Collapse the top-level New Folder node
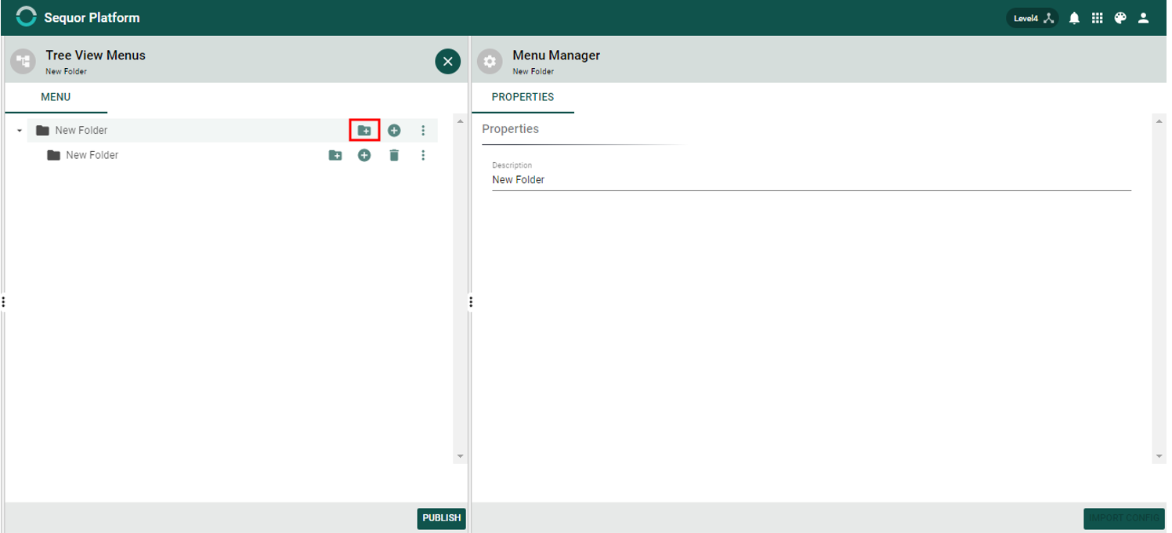Viewport: 1172px width, 533px height. tap(20, 131)
